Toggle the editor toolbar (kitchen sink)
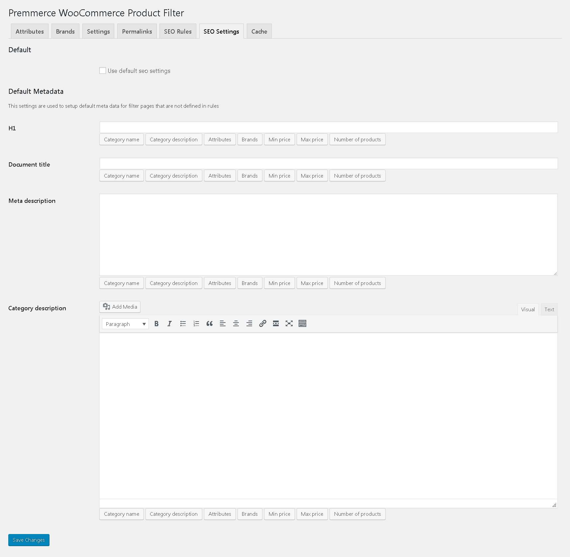This screenshot has width=570, height=557. click(x=302, y=324)
